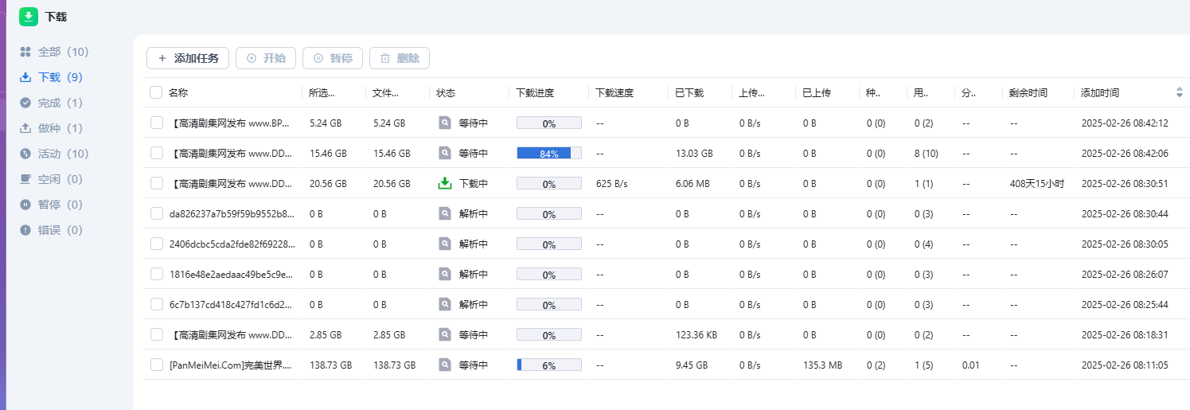The image size is (1190, 410).
Task: Click the 全部 grid icon in the sidebar
Action: [25, 52]
